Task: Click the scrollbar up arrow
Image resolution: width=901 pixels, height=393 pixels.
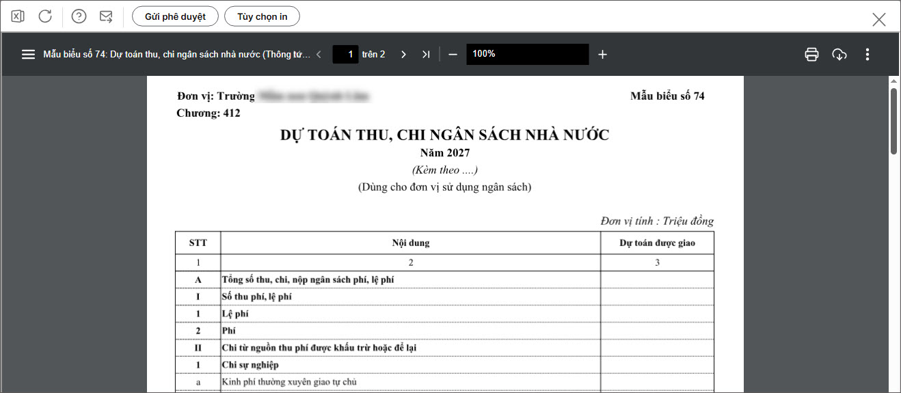Action: point(893,81)
